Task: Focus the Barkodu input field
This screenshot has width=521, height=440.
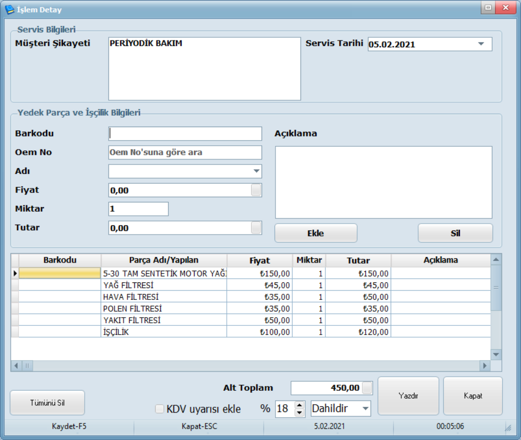Action: coord(185,133)
